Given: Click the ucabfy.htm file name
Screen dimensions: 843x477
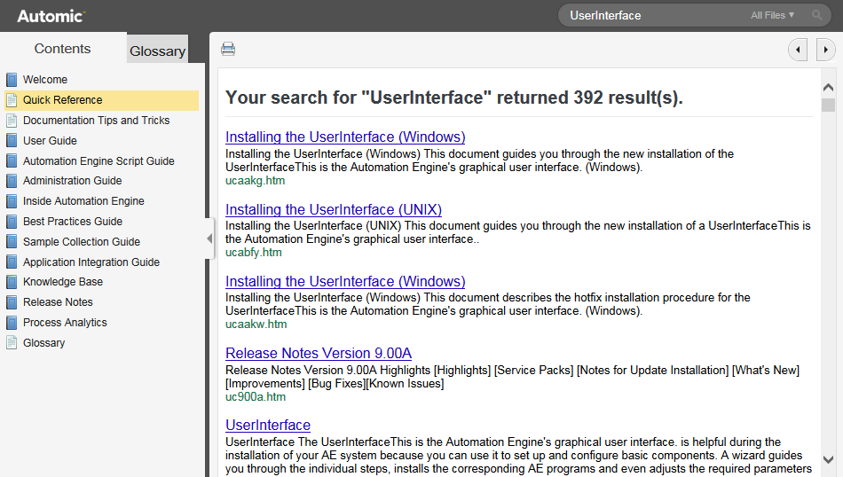Looking at the screenshot, I should [253, 253].
